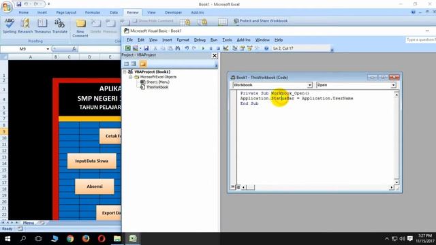The height and width of the screenshot is (245, 436).
Task: Open the Name Box dropdown showing M9
Action: pos(48,49)
